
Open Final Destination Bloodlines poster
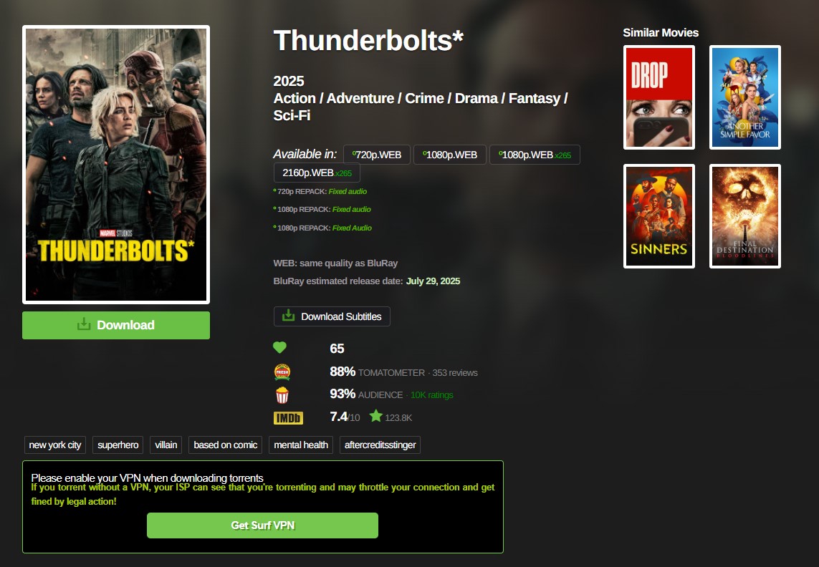point(744,216)
